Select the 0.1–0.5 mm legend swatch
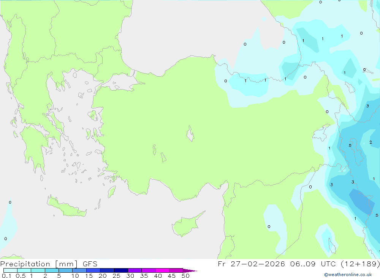Viewport: 380px width, 278px height. 10,270
